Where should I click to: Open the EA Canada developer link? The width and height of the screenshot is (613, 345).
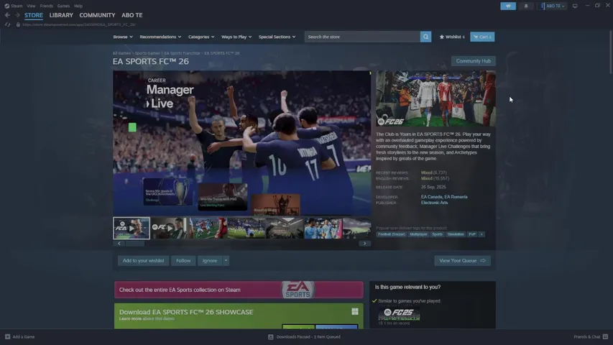(x=432, y=197)
